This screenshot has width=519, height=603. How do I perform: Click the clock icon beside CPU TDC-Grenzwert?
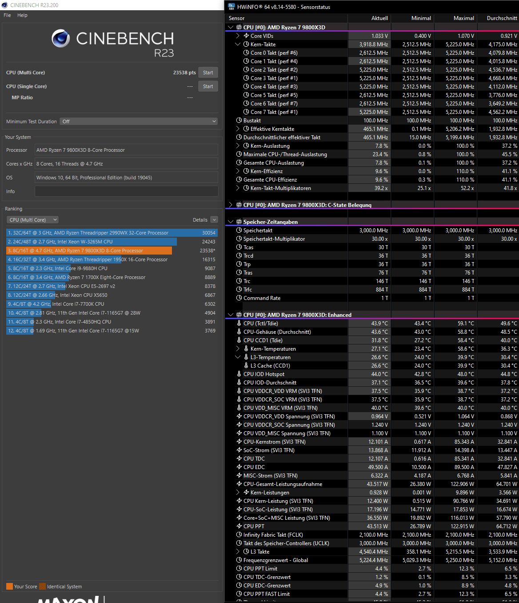(239, 577)
